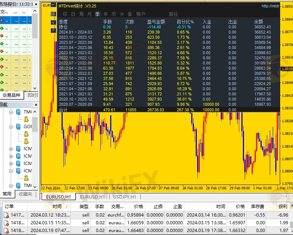
Task: Sort by the 订单 order column header
Action: [15, 206]
